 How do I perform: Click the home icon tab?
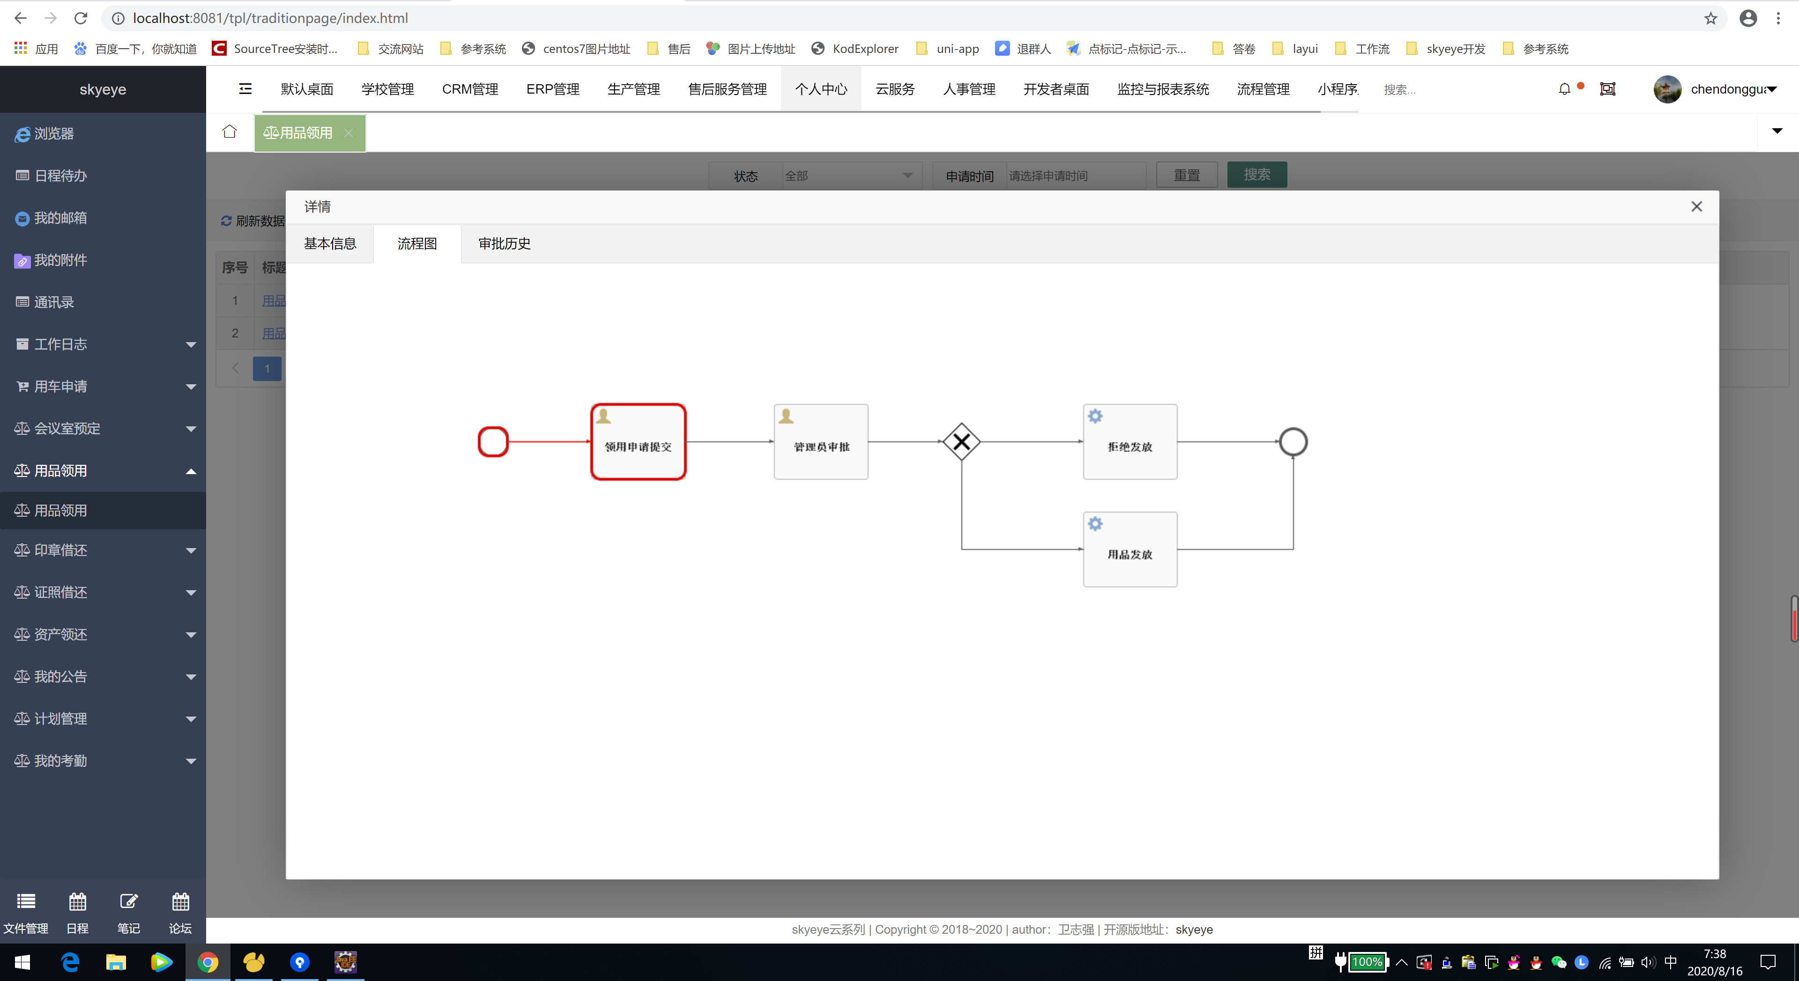coord(230,132)
